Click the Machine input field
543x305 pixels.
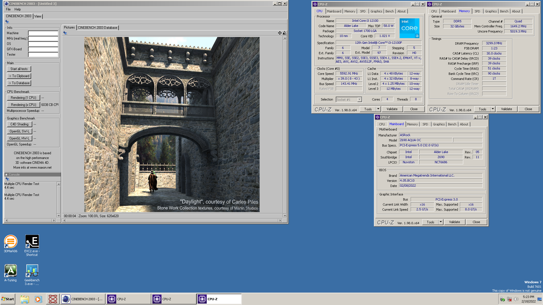[43, 33]
